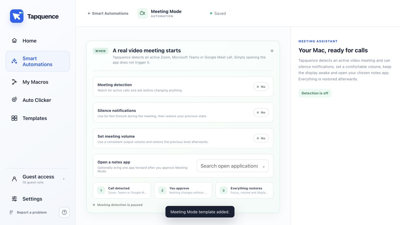400x225 pixels.
Task: Click the Settings sliders icon
Action: (14, 199)
